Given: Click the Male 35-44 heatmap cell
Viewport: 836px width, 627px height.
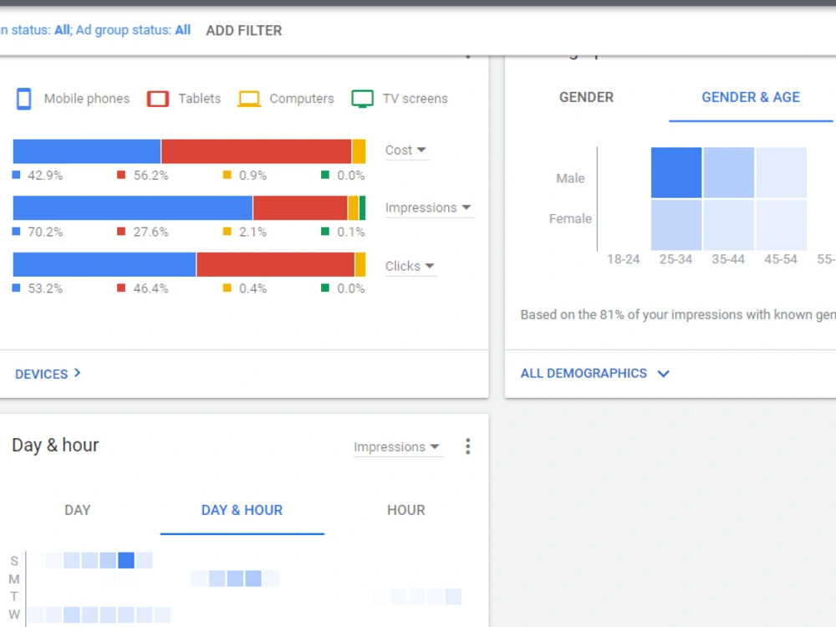Looking at the screenshot, I should [x=728, y=173].
